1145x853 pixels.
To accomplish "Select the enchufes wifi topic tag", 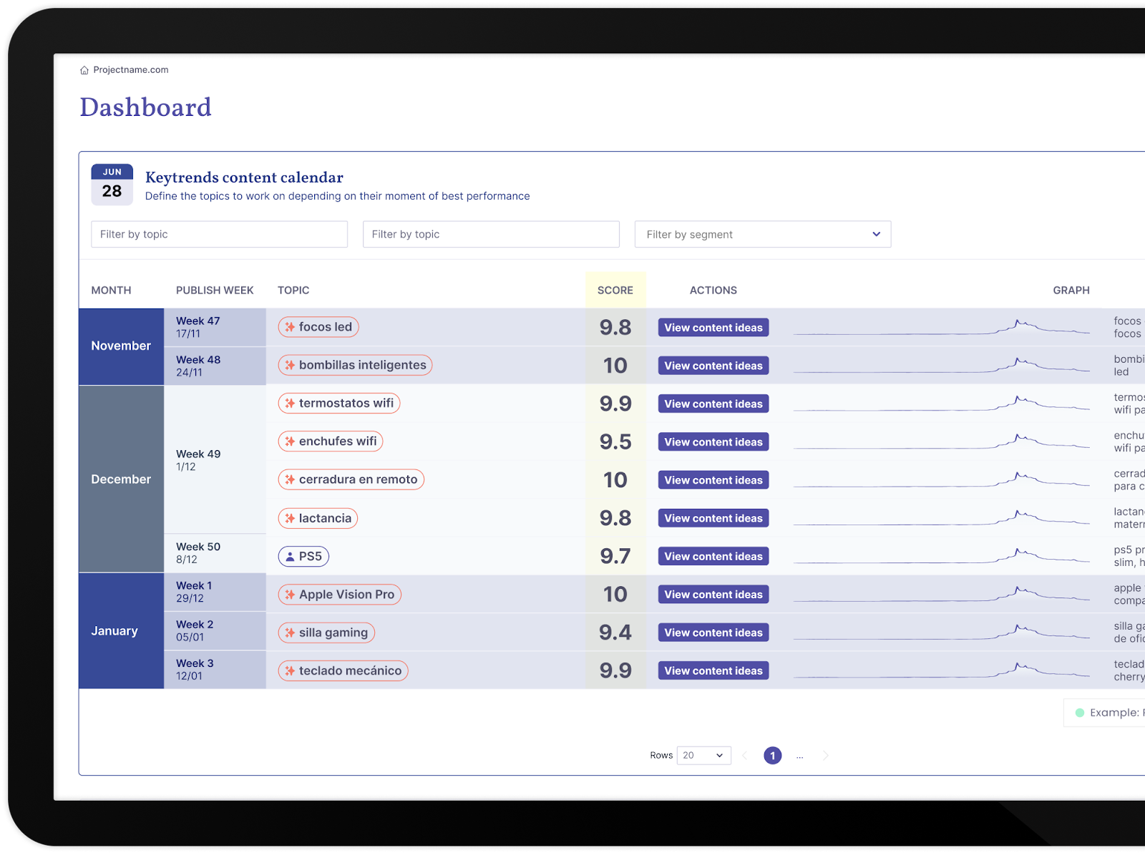I will (331, 442).
